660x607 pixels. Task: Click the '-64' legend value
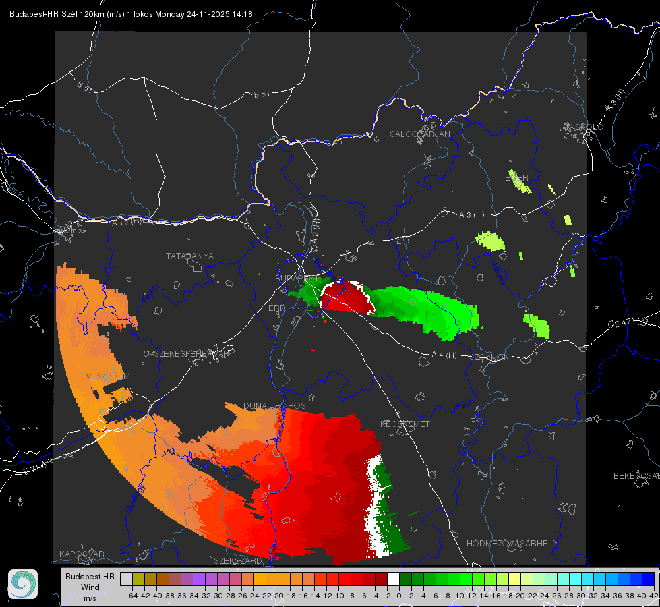pyautogui.click(x=131, y=596)
